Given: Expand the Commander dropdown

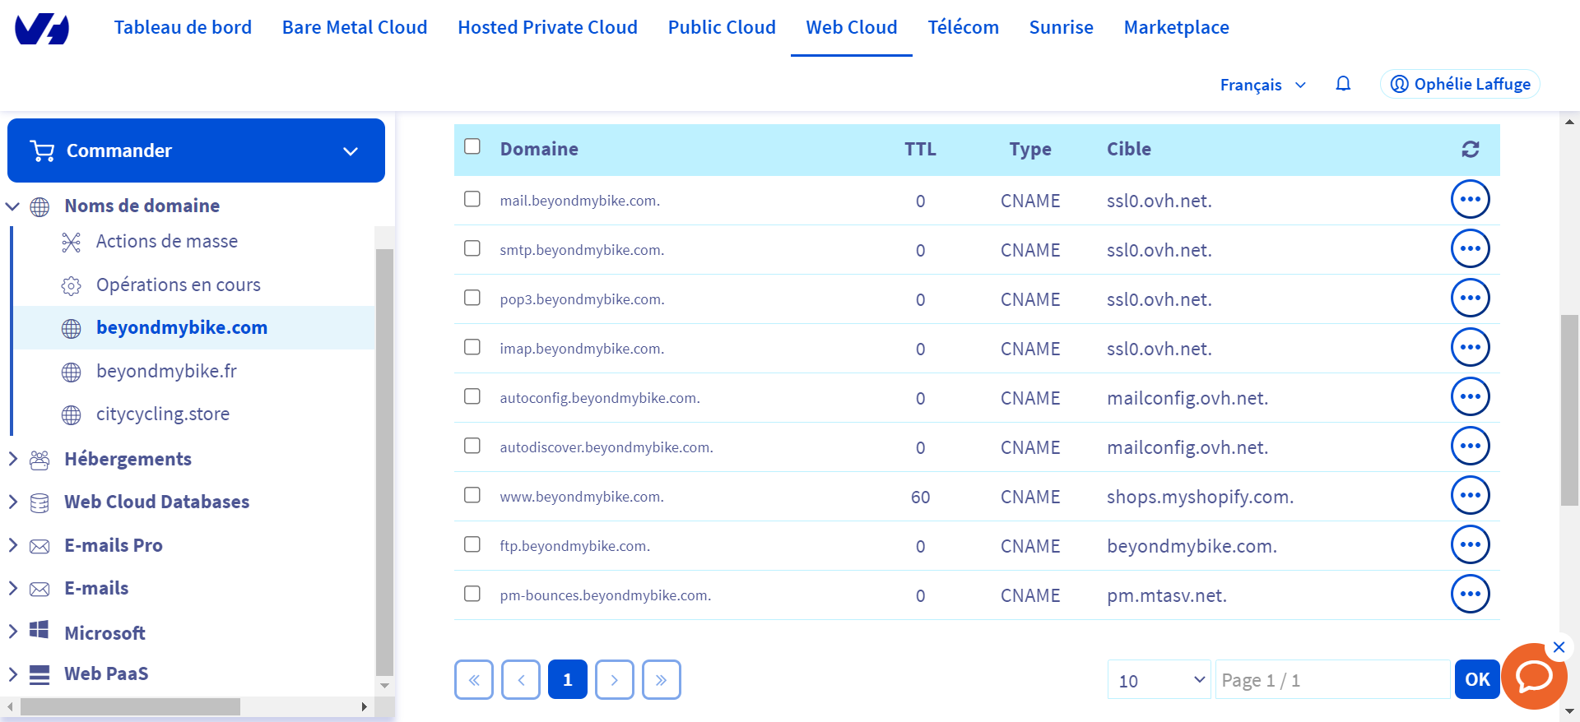Looking at the screenshot, I should [196, 150].
